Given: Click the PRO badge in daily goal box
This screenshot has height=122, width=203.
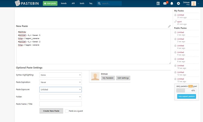Looking at the screenshot, I should pos(190,86).
